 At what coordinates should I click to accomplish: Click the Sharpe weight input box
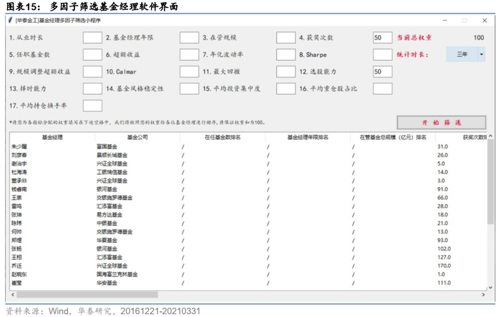pos(382,54)
